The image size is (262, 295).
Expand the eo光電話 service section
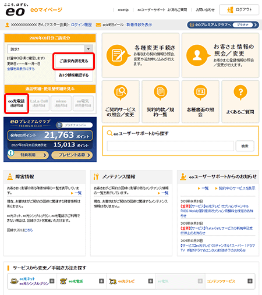pyautogui.click(x=101, y=281)
